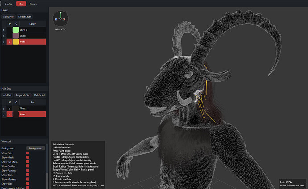Select the Hair tab
The image size is (308, 189).
point(21,4)
